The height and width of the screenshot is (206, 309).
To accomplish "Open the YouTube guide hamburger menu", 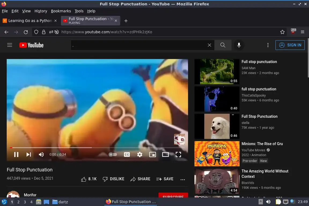I will 10,45.
